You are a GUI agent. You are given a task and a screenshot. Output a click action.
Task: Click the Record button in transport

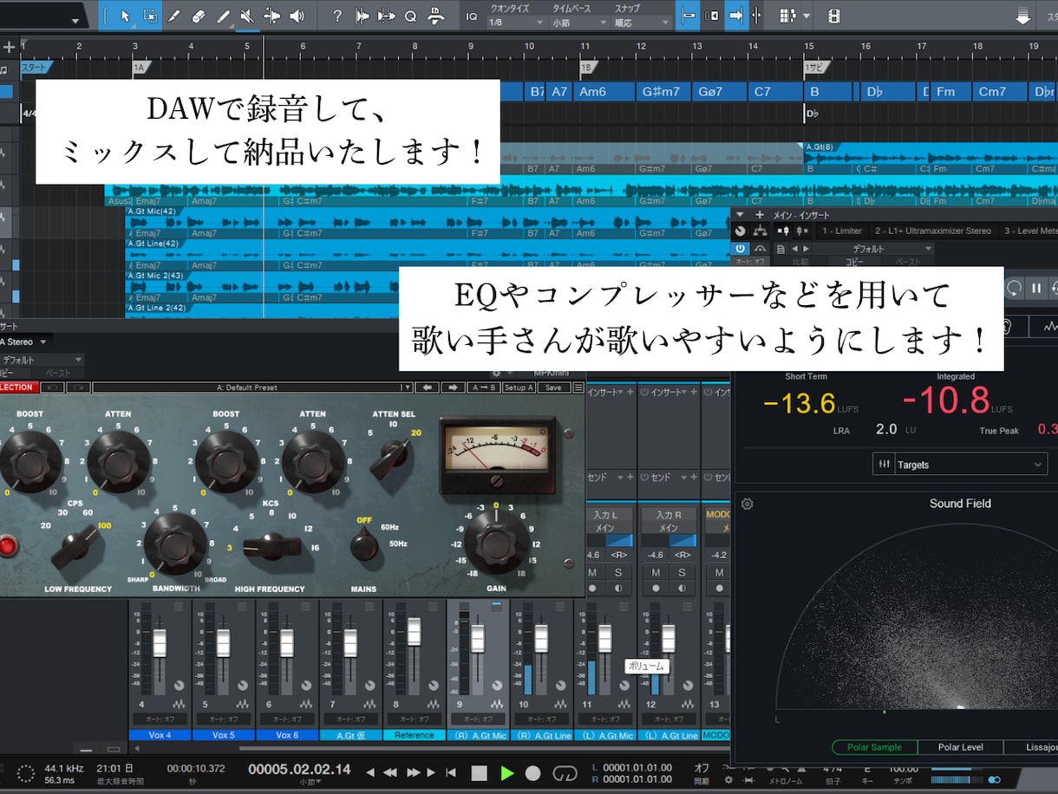[x=532, y=772]
